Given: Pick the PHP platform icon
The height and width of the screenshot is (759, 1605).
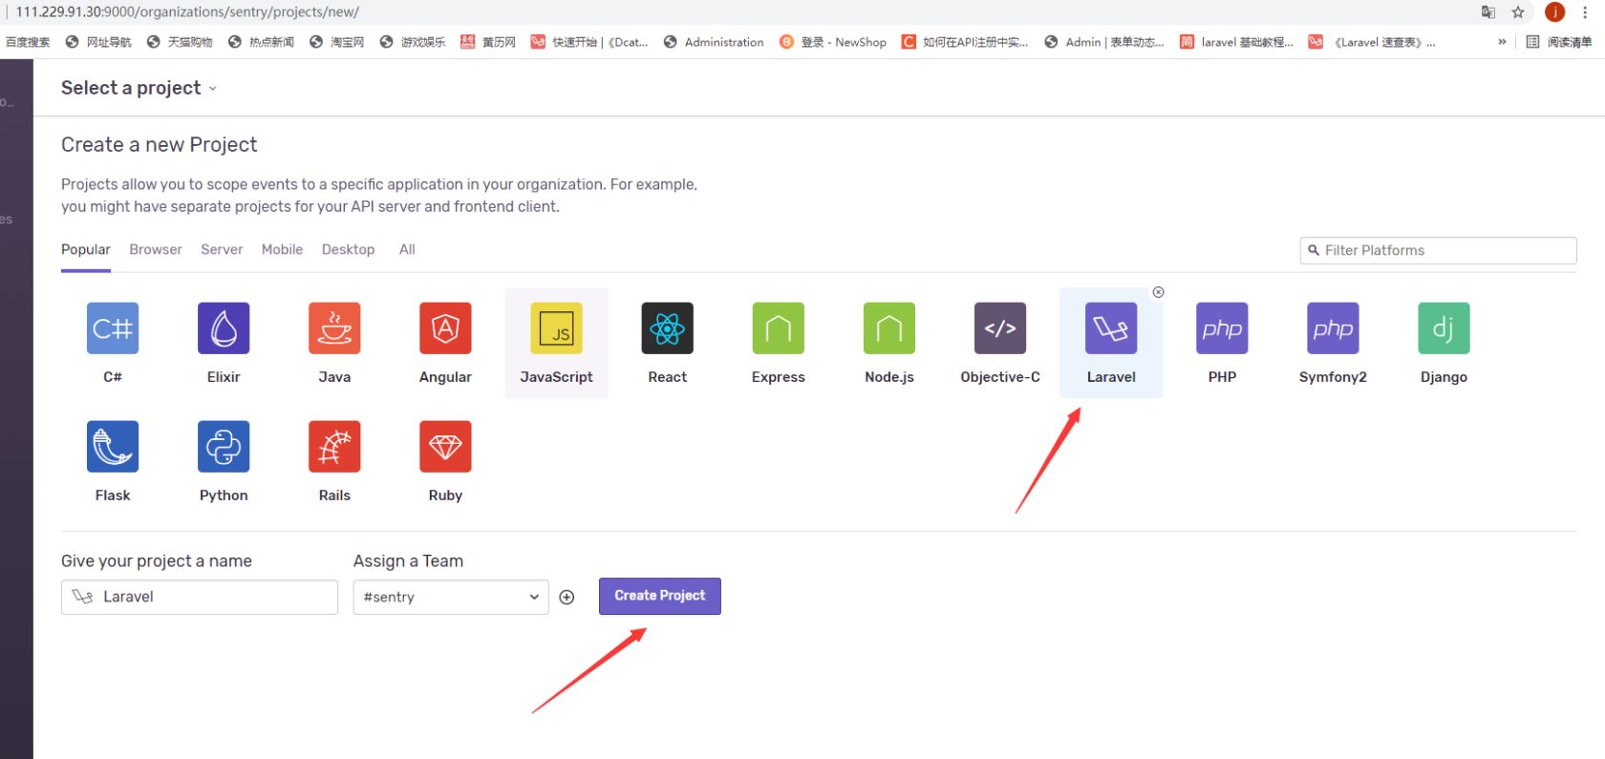Looking at the screenshot, I should pyautogui.click(x=1222, y=328).
